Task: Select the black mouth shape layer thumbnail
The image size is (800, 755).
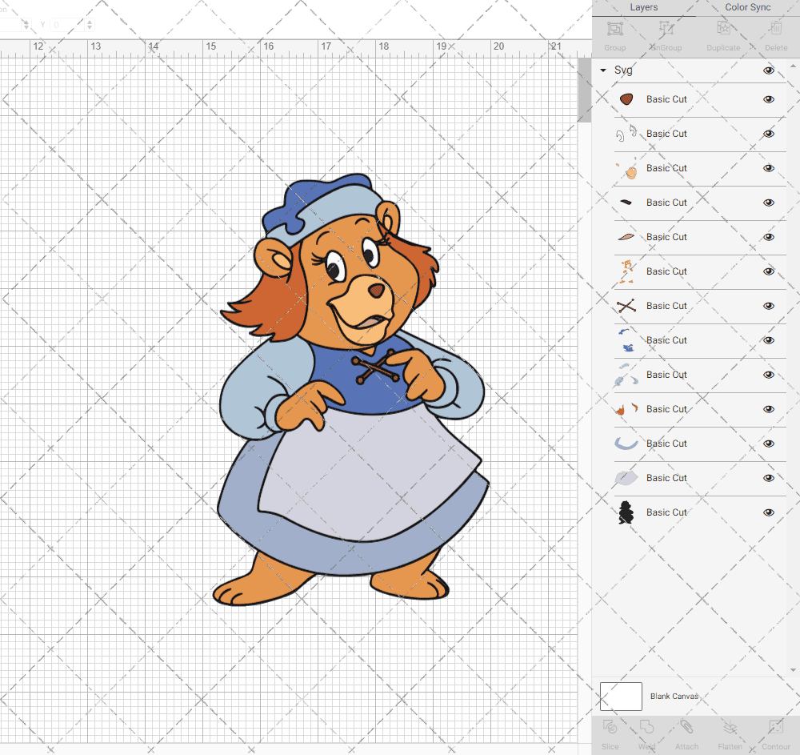Action: point(626,202)
